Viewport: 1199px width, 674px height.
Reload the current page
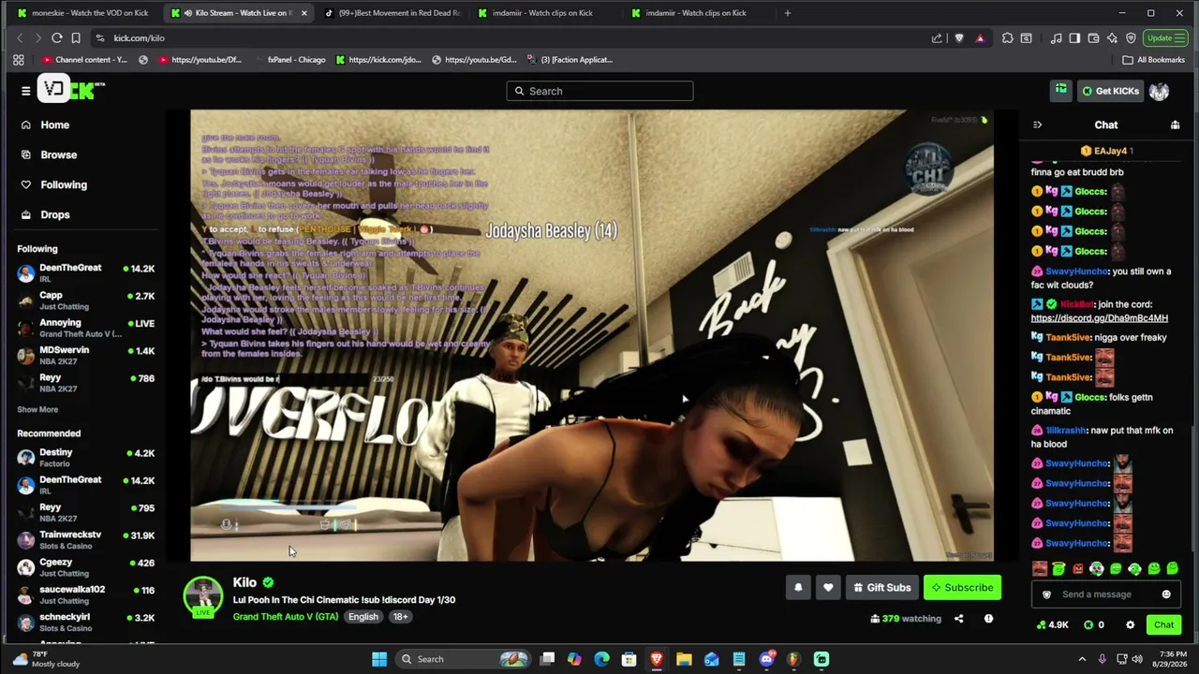(57, 38)
